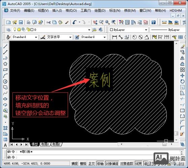Image resolution: width=188 pixels, height=168 pixels.
Task: Jump to last layout tab arrow
Action: [x=26, y=144]
